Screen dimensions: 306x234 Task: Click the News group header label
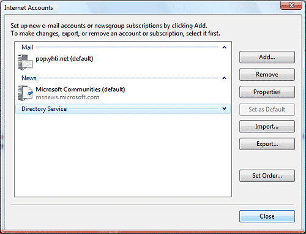coord(29,78)
